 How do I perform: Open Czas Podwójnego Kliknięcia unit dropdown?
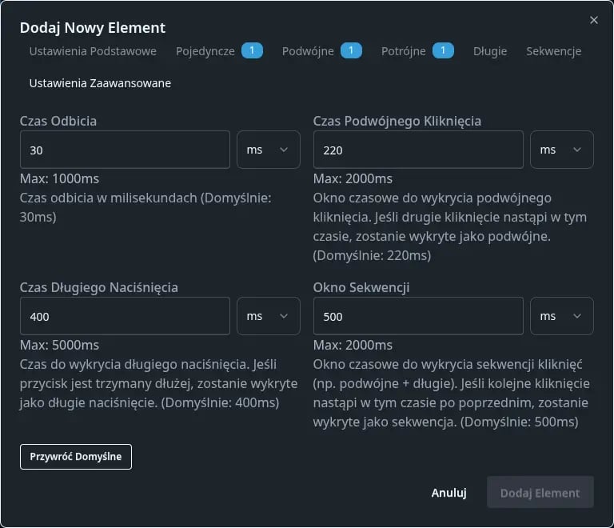pos(561,150)
